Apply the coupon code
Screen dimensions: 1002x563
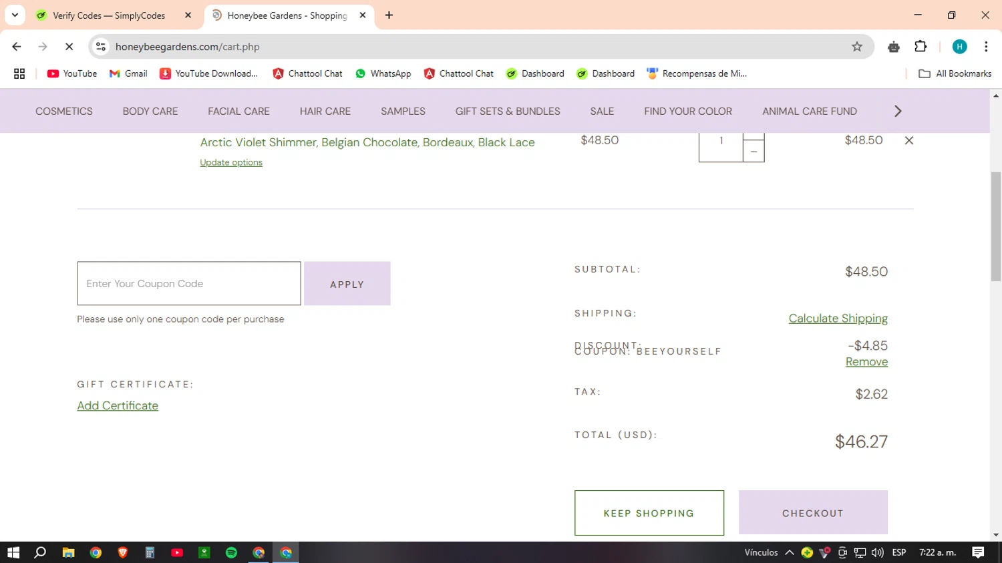coord(347,284)
